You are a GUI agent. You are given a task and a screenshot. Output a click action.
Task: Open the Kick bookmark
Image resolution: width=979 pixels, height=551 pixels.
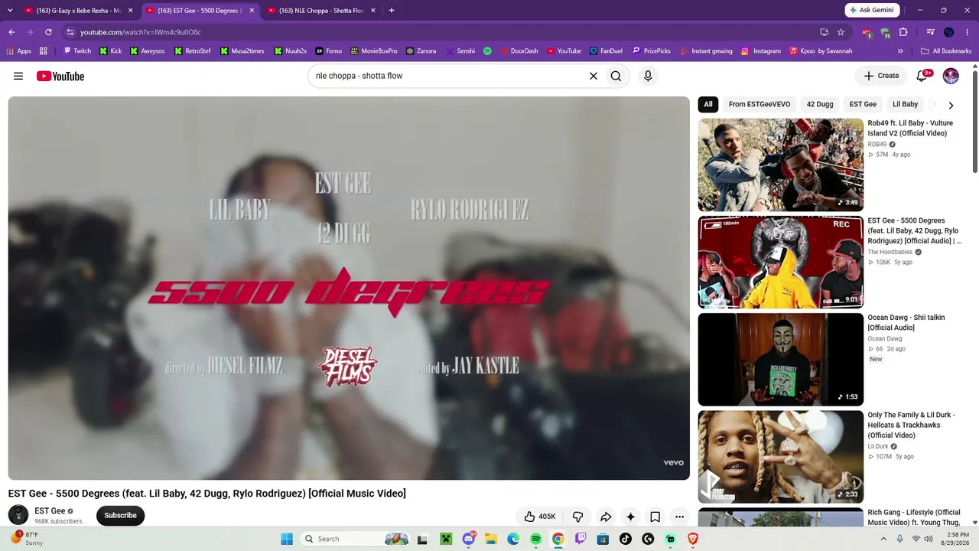(x=110, y=51)
